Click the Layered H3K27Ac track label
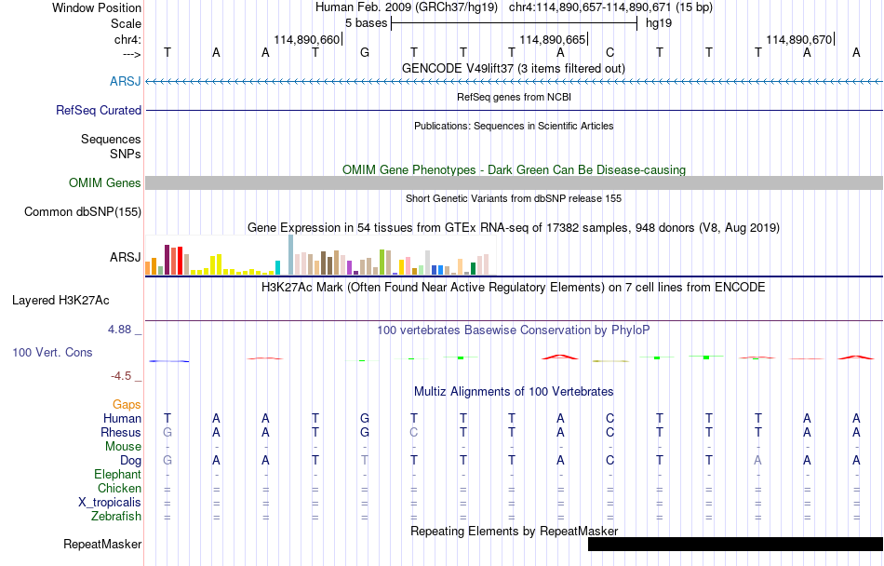 60,300
